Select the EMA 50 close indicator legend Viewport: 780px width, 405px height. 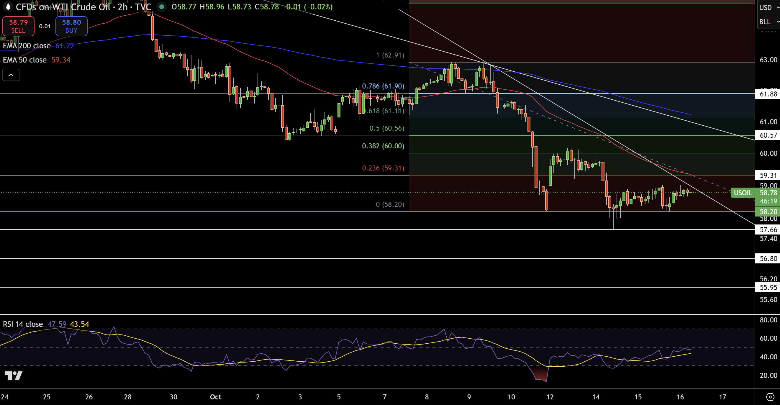(25, 60)
